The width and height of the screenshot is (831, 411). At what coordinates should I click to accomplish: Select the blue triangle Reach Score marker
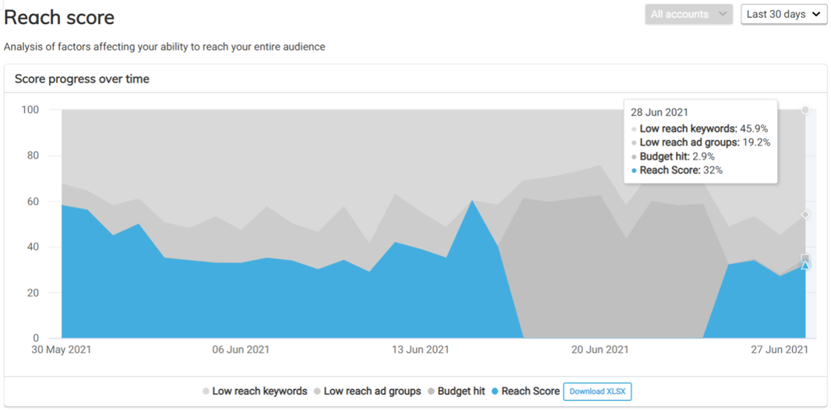[x=805, y=266]
